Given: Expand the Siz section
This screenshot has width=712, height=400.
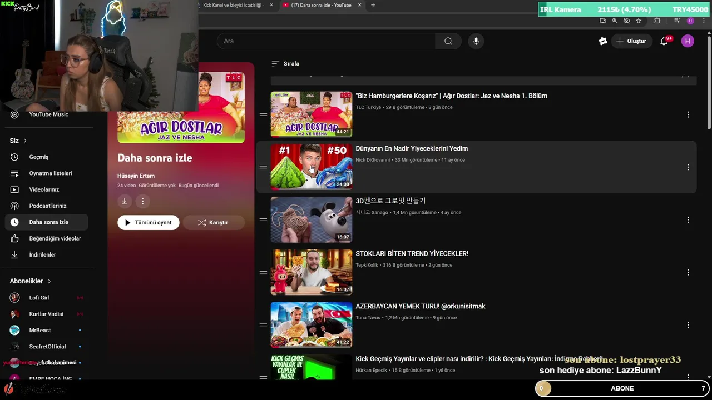Looking at the screenshot, I should [x=18, y=141].
